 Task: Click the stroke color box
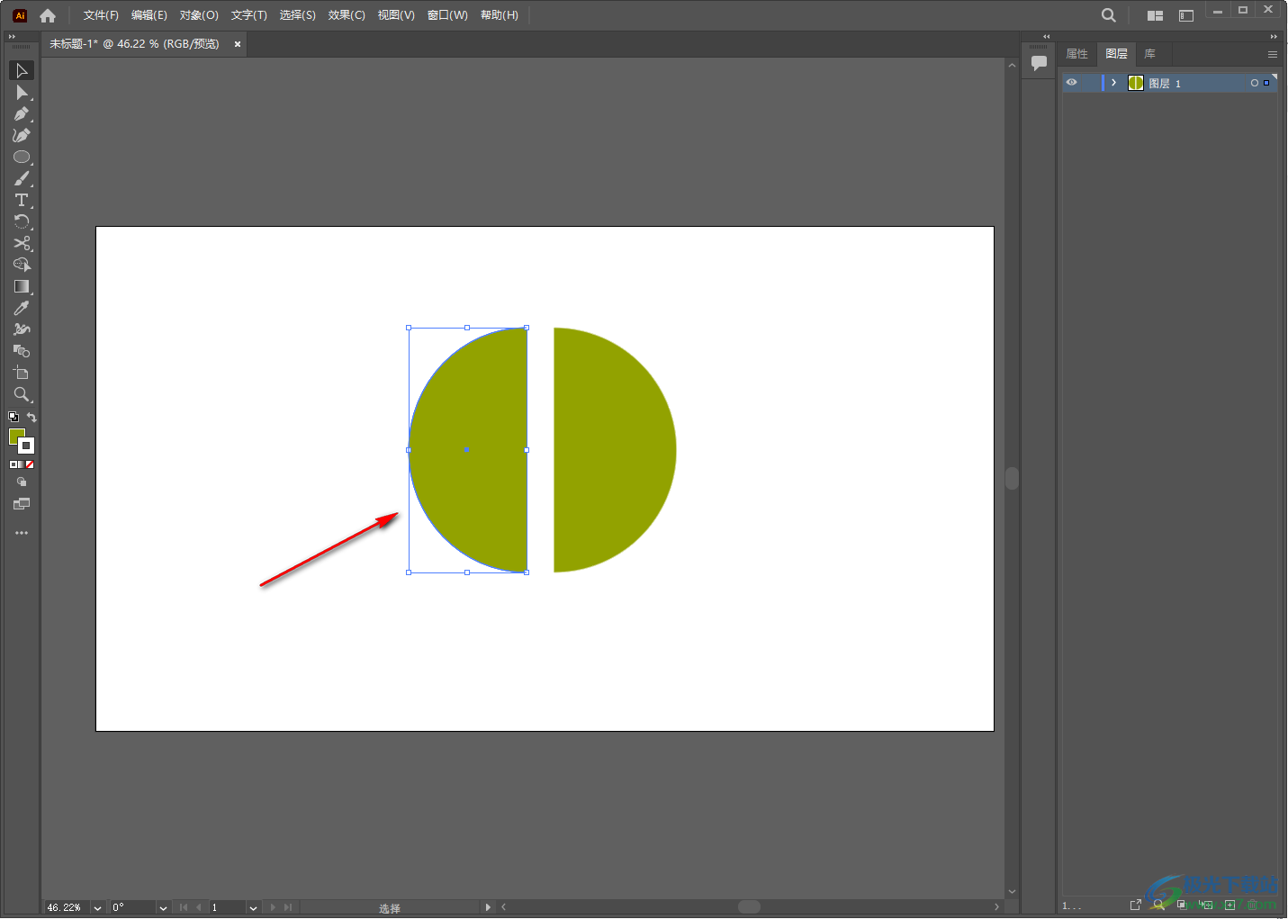coord(27,446)
